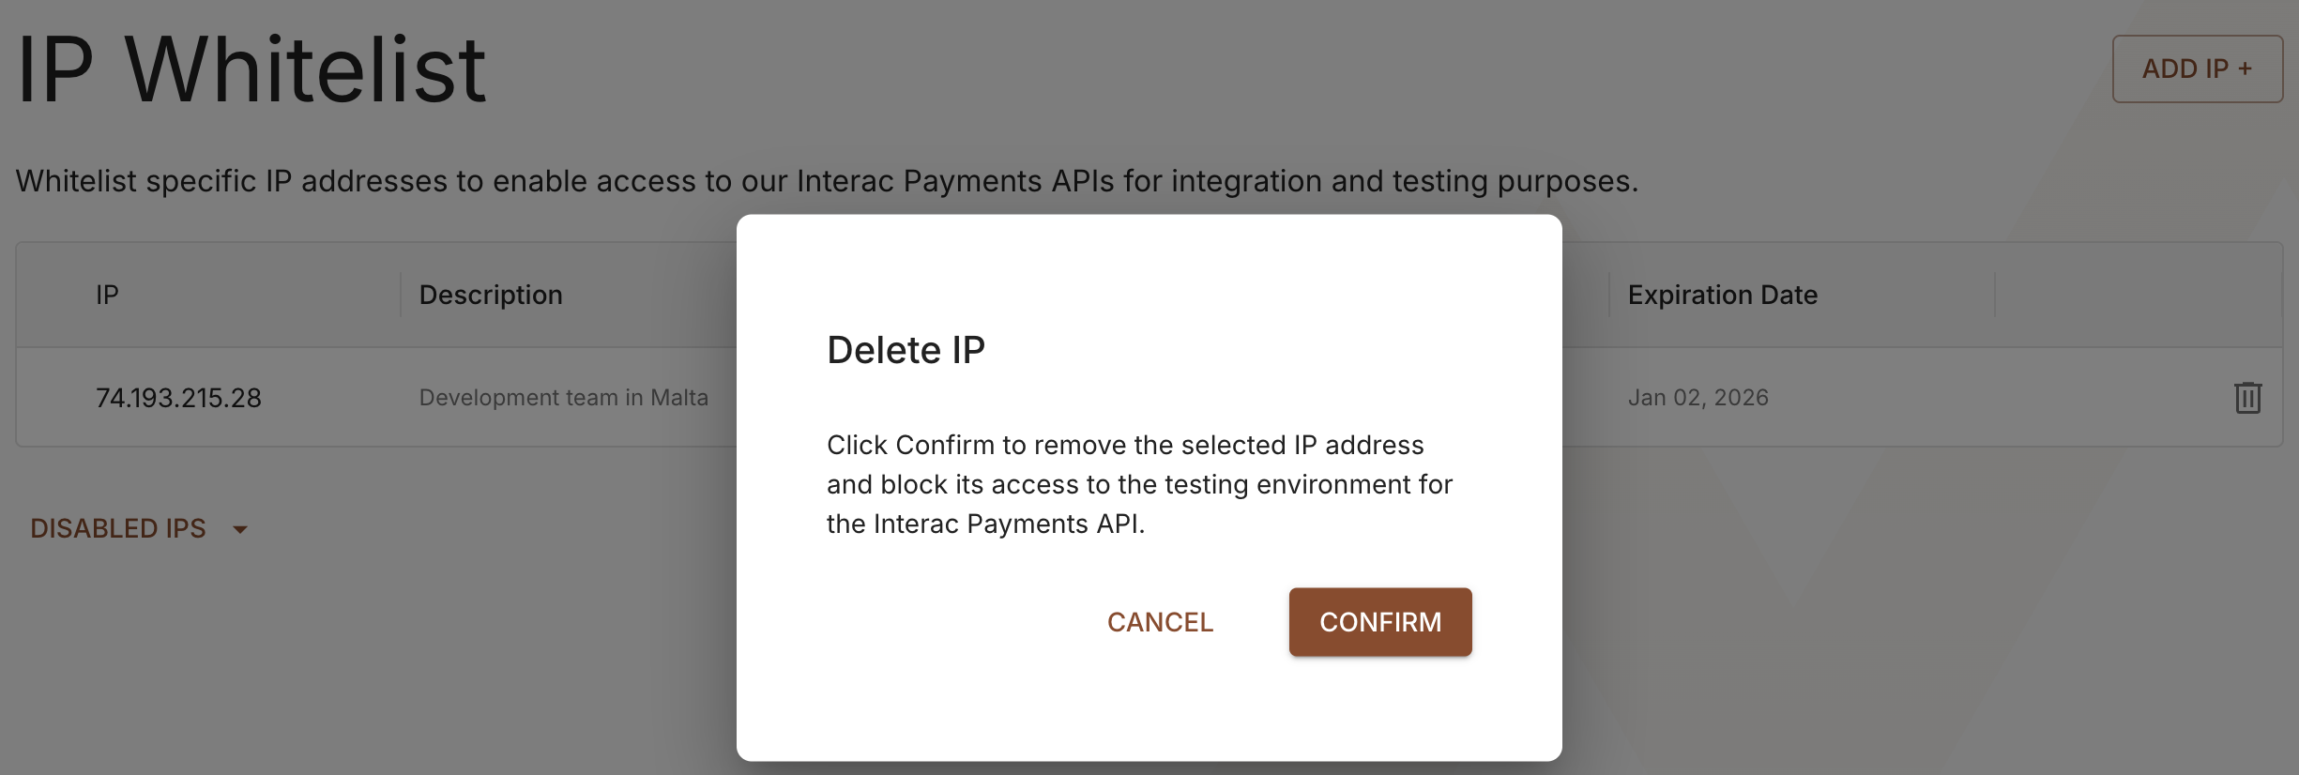Image resolution: width=2299 pixels, height=775 pixels.
Task: Select the IP address 74.193.215.28 entry
Action: click(179, 398)
